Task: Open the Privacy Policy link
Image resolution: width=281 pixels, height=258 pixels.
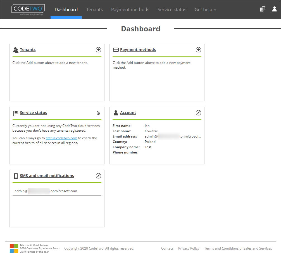Action: tap(189, 248)
